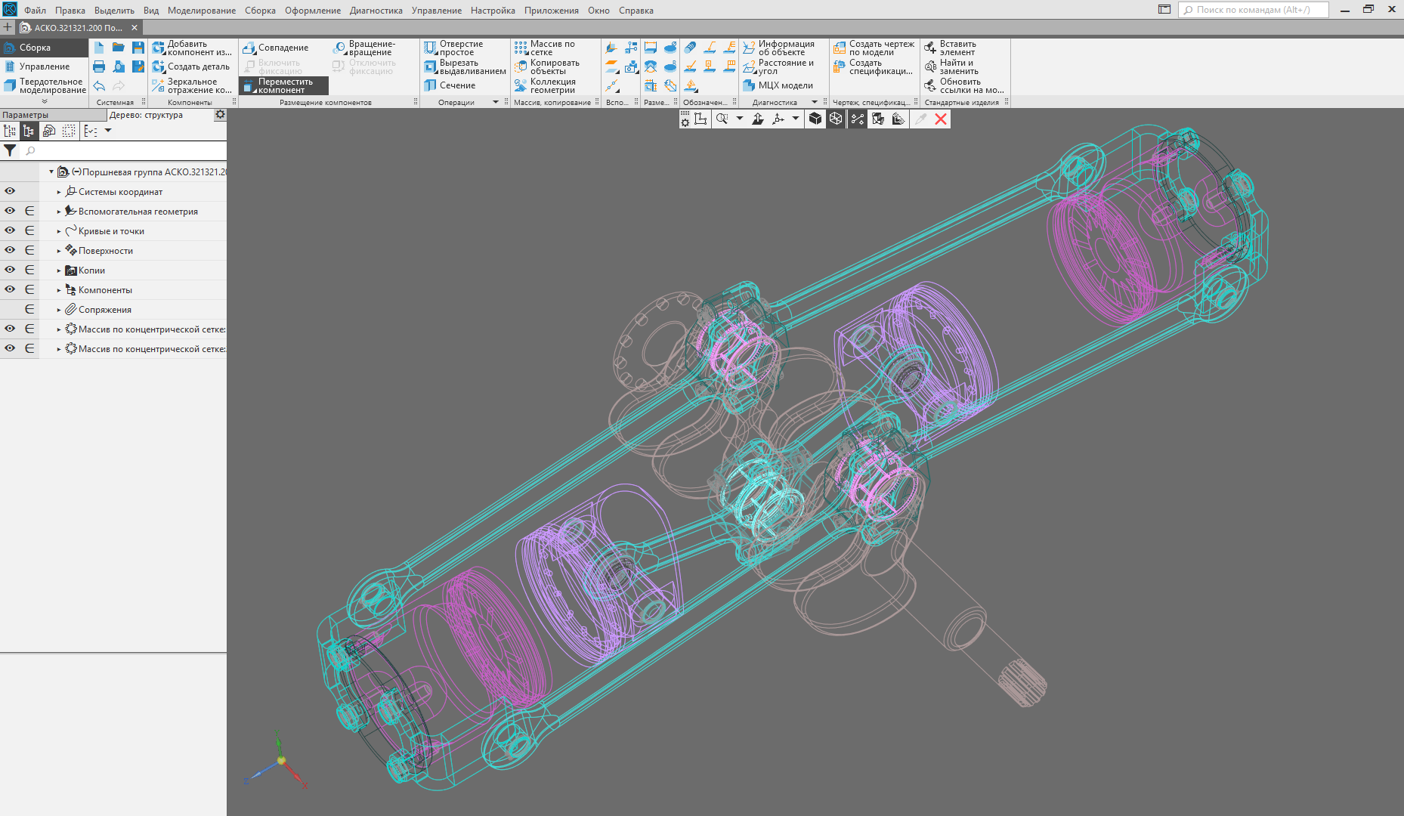Expand the Сопряжения tree node
Image resolution: width=1404 pixels, height=816 pixels.
59,310
